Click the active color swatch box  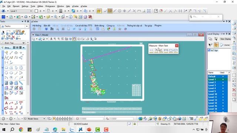click(x=36, y=11)
